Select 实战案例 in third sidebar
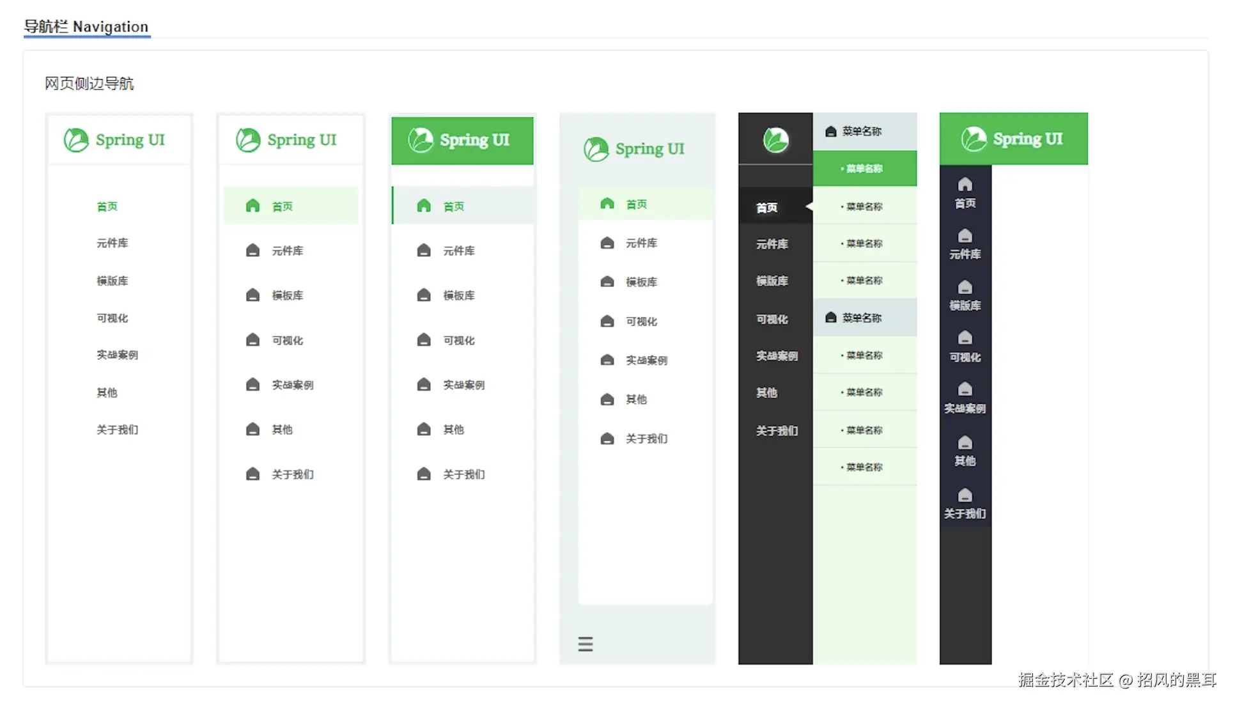Image resolution: width=1235 pixels, height=707 pixels. (463, 385)
